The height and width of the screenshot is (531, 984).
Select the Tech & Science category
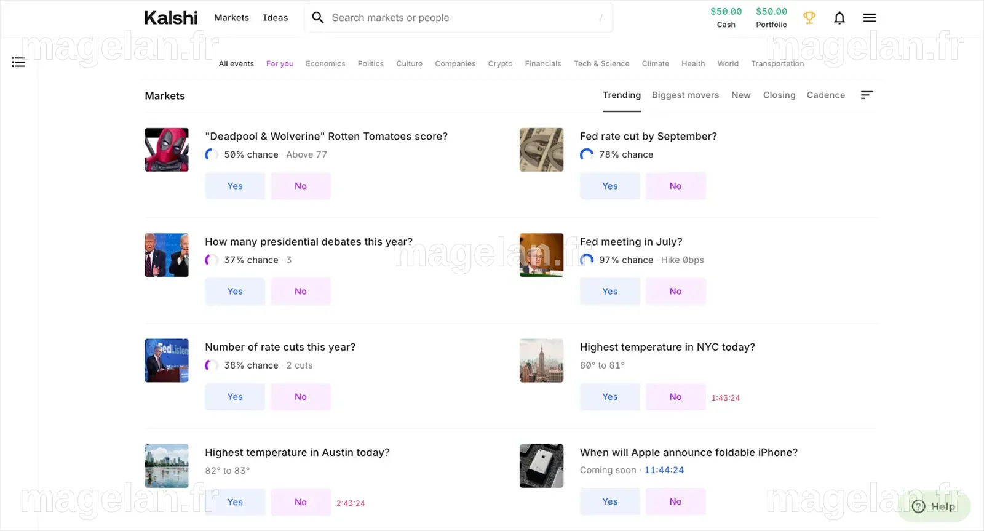point(601,63)
